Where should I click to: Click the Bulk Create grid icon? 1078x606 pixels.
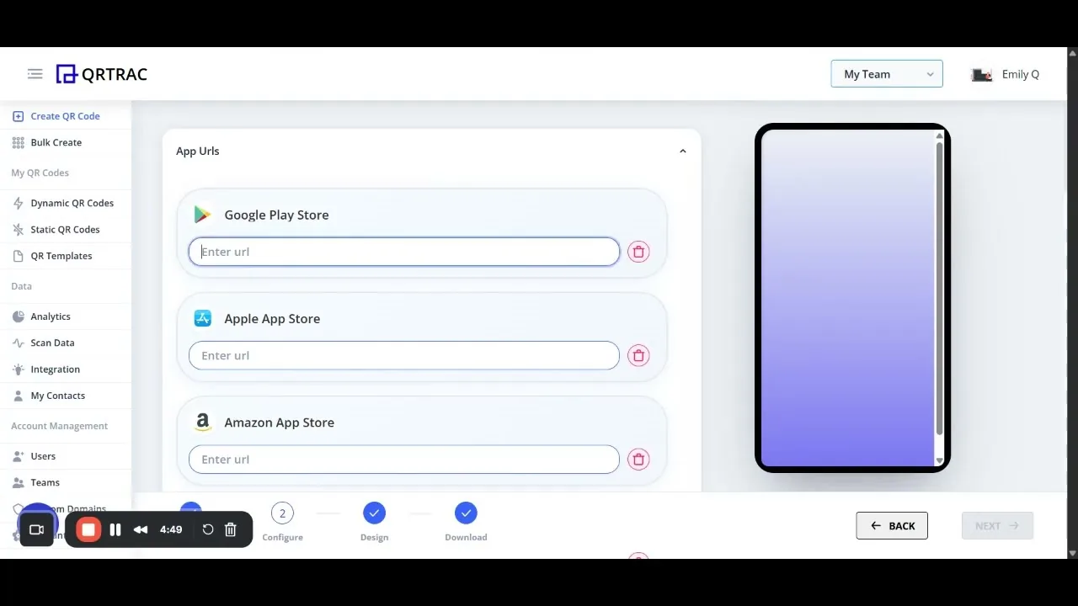(18, 143)
